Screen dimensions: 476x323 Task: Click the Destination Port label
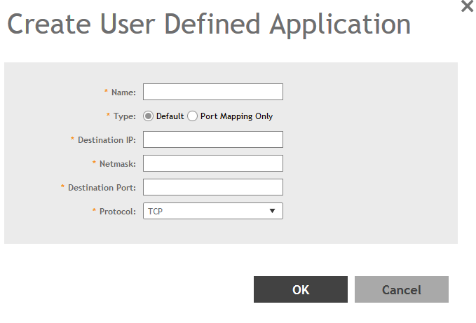[x=102, y=188]
